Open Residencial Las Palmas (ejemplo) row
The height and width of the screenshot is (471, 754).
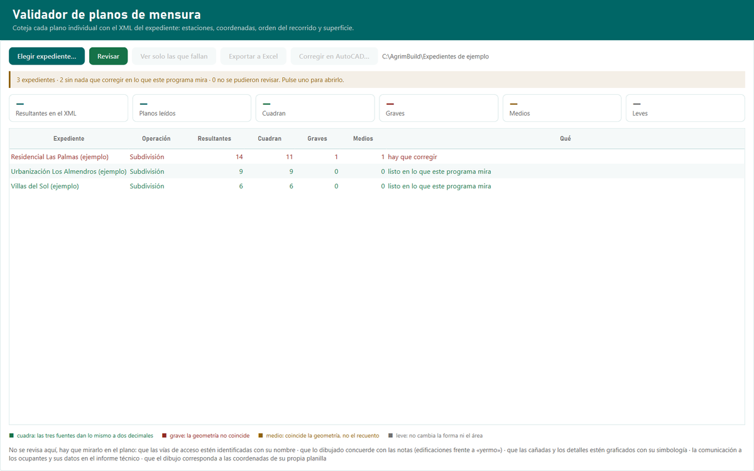click(x=377, y=156)
